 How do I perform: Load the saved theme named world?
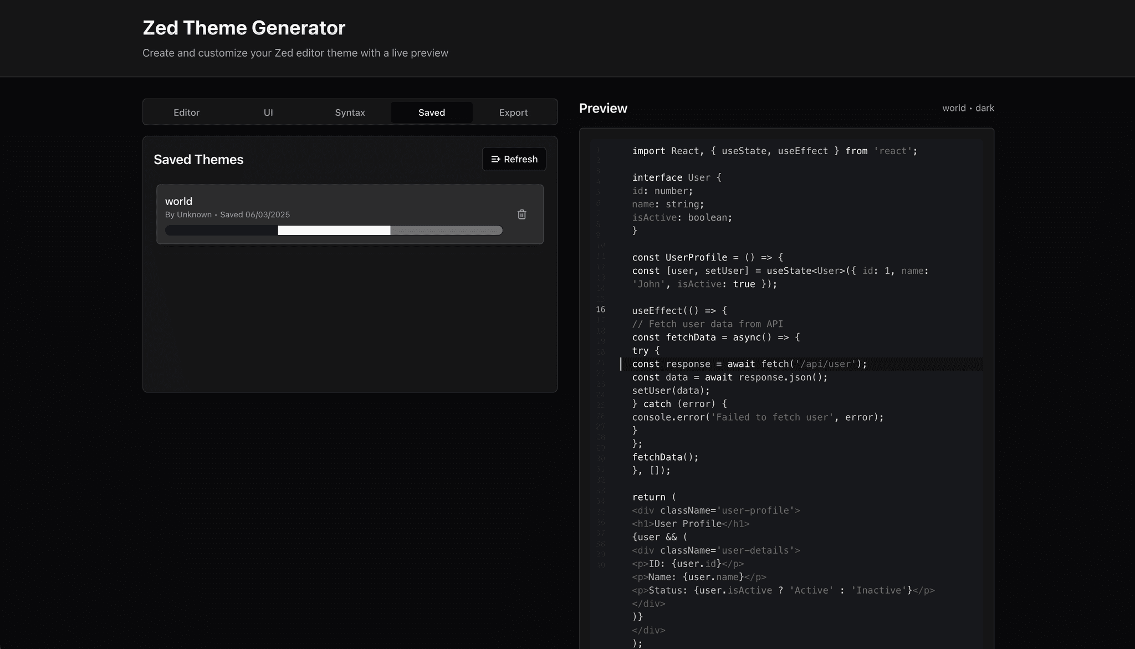click(x=350, y=214)
